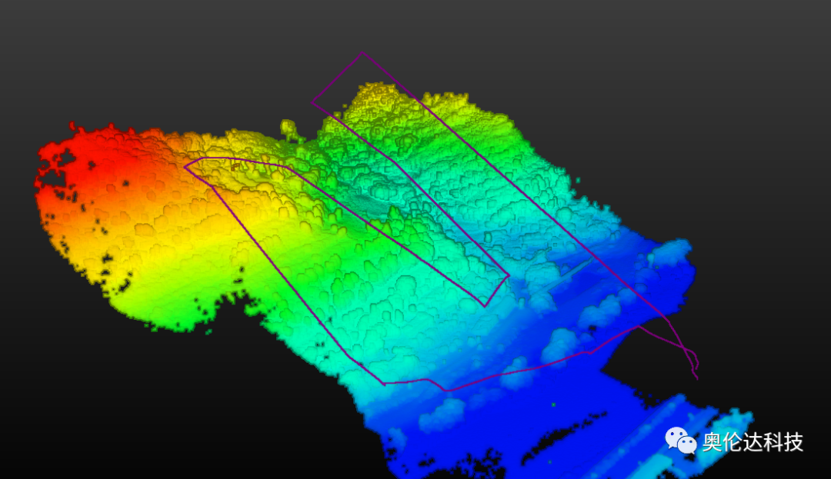Click the 奥伦达科技 watermark text
The image size is (831, 479).
coord(753,442)
